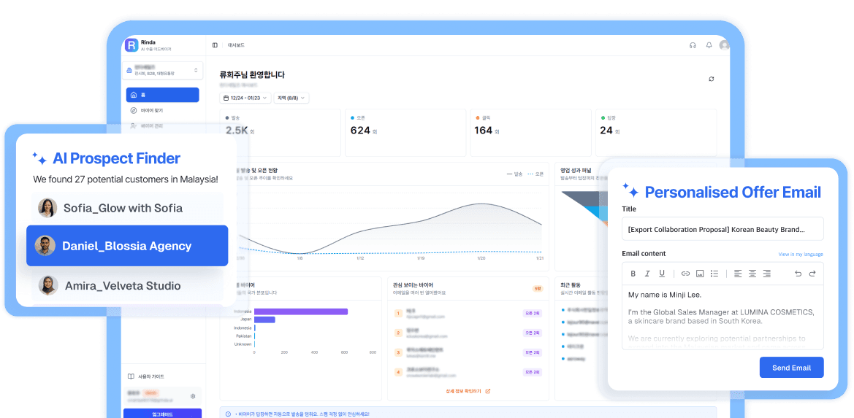Insert an image into the email
The width and height of the screenshot is (854, 418).
click(700, 274)
